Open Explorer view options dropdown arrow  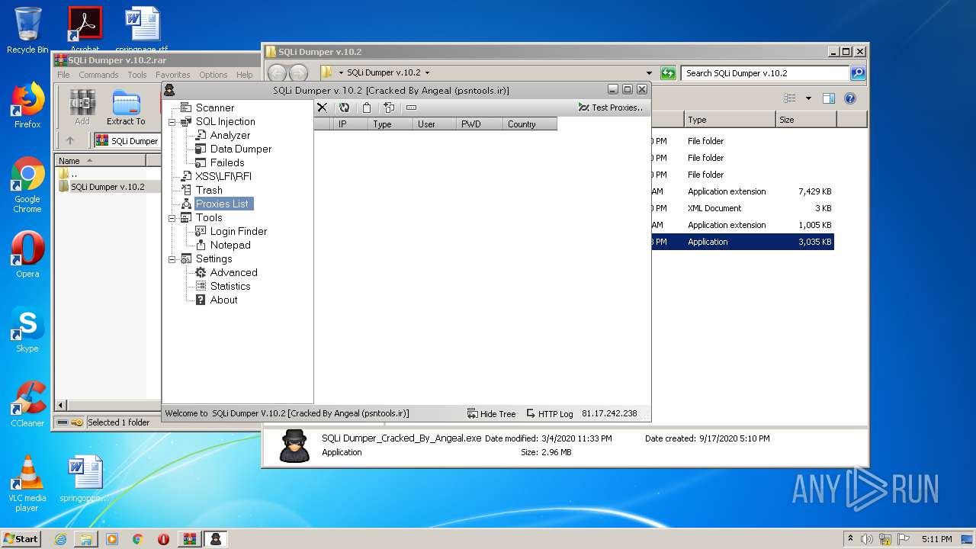click(808, 98)
